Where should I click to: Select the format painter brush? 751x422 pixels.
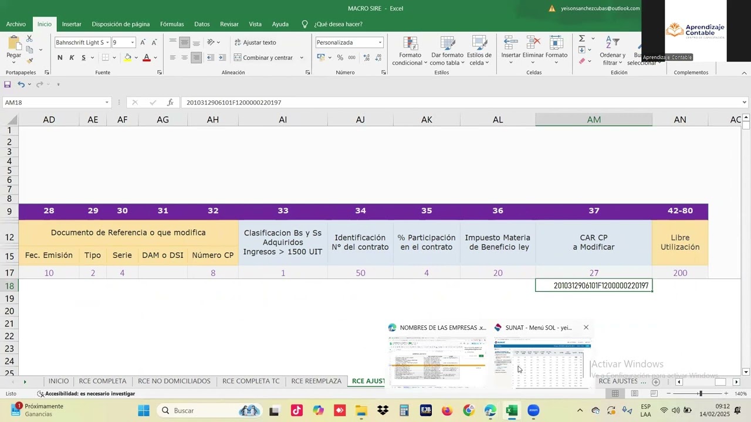(x=29, y=60)
